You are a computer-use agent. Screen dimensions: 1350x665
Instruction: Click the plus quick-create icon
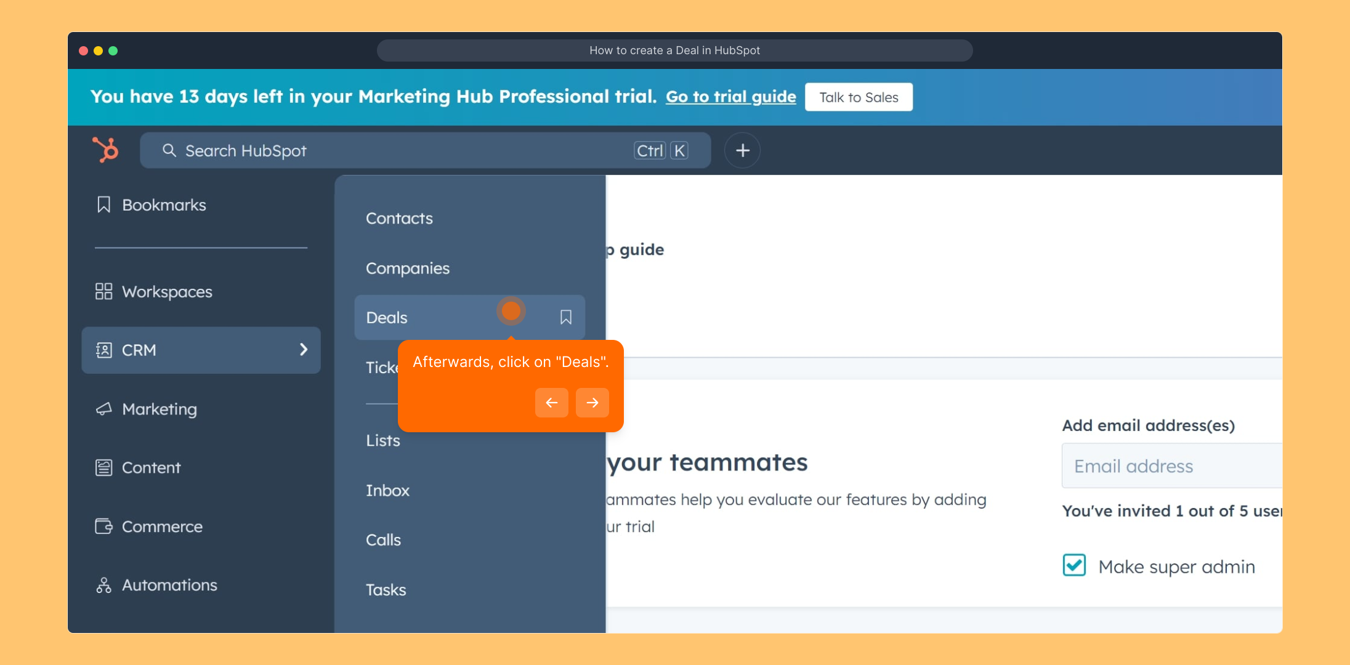click(x=742, y=150)
